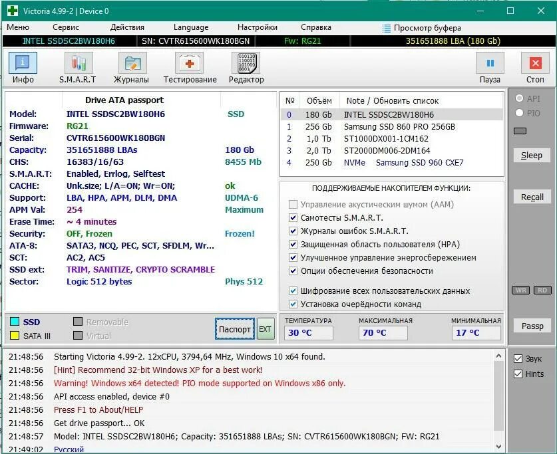This screenshot has width=557, height=454.
Task: Click the Press F1 to About/HELP log line
Action: 98,409
